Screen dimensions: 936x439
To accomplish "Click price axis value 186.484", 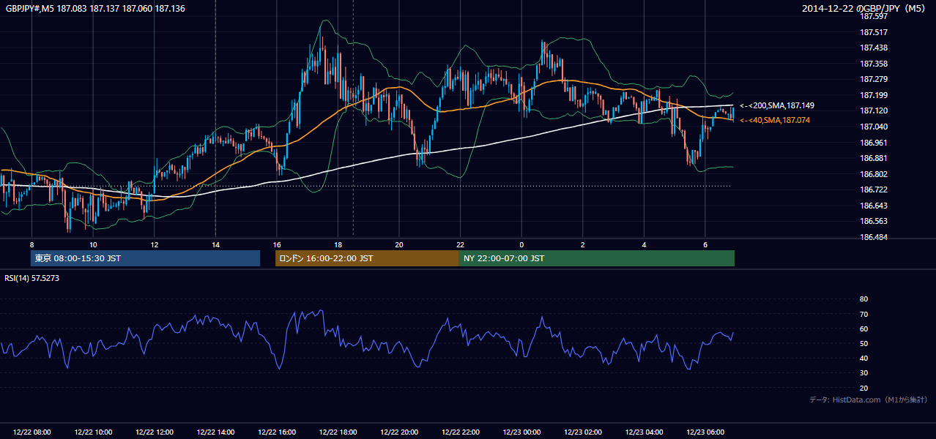I will [874, 237].
